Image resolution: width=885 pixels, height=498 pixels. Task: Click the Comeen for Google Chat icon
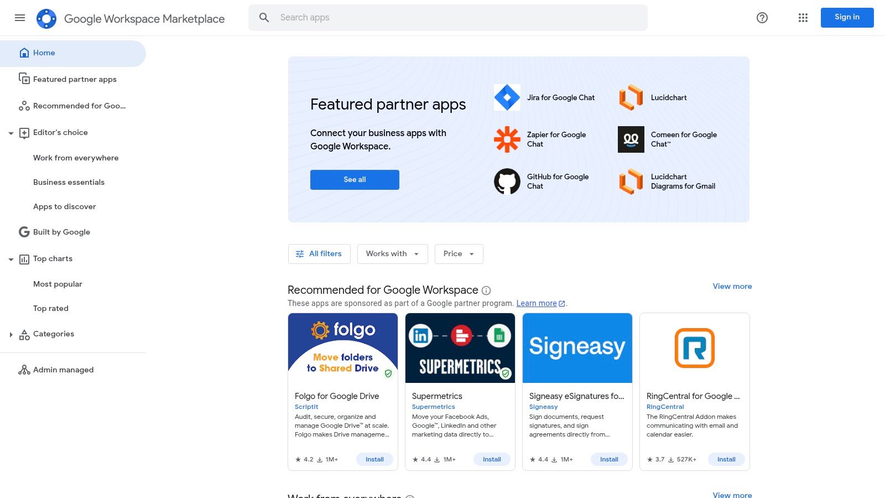(x=631, y=139)
